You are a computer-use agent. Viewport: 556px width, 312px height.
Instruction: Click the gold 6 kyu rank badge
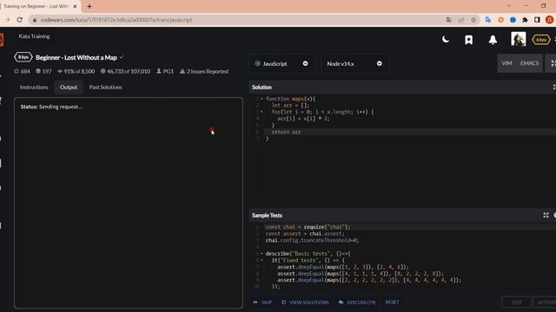540,40
